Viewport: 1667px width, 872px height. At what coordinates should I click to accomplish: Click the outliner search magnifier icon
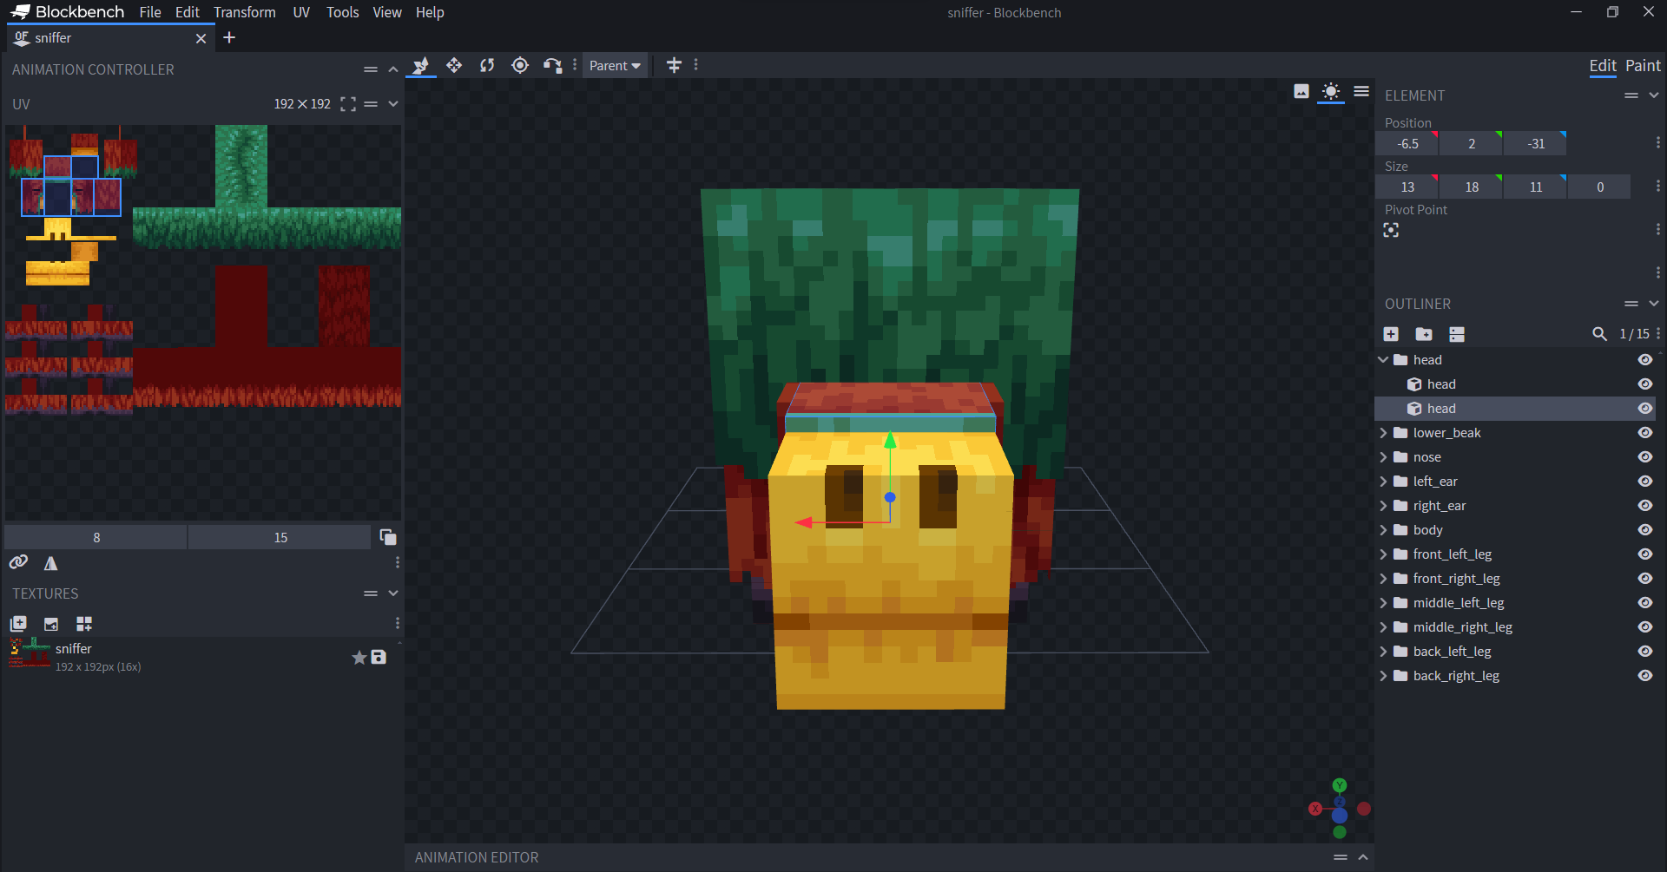1598,334
